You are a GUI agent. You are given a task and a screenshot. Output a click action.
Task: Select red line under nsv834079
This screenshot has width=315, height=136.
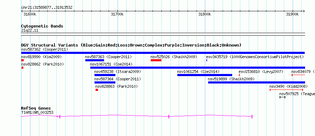tap(298, 75)
